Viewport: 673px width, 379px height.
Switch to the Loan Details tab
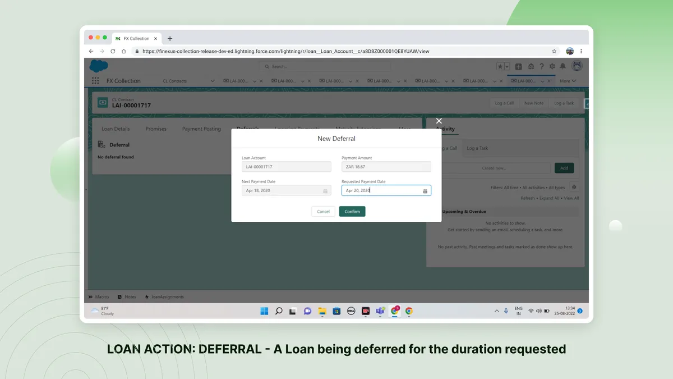click(116, 129)
